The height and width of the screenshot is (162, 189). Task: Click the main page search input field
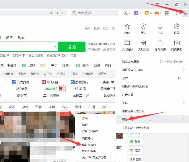[29, 47]
